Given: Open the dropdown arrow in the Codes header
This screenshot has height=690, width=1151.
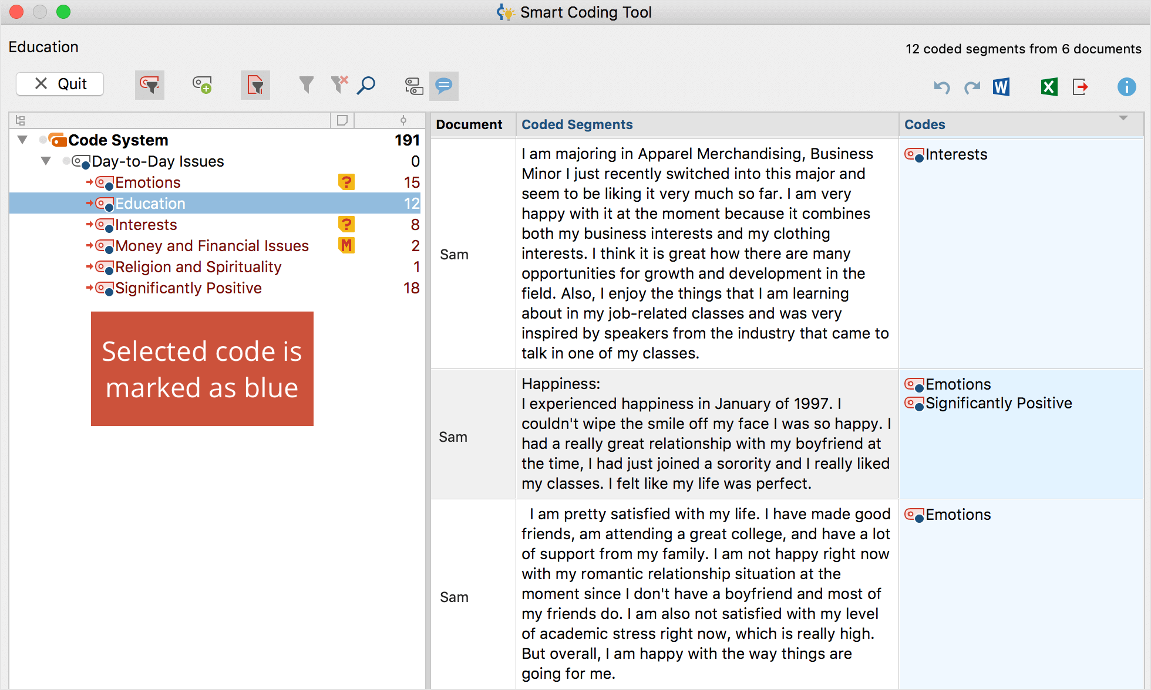Looking at the screenshot, I should 1123,119.
